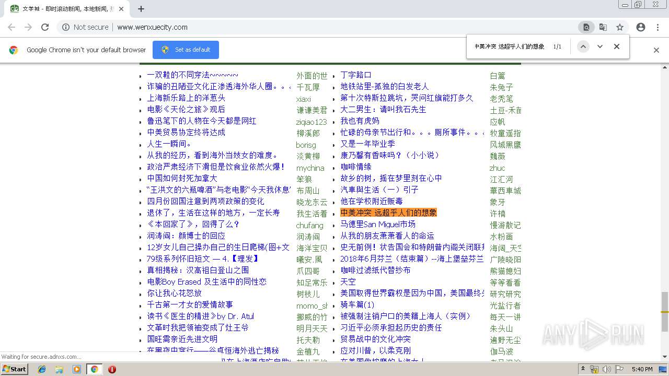This screenshot has height=376, width=669.
Task: Open article 千古第一才女的爱情故事
Action: click(190, 305)
